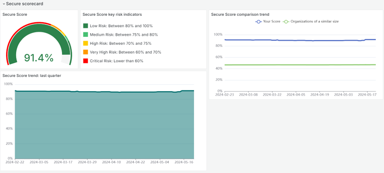Click the Secure scorecard section heading

pos(24,4)
